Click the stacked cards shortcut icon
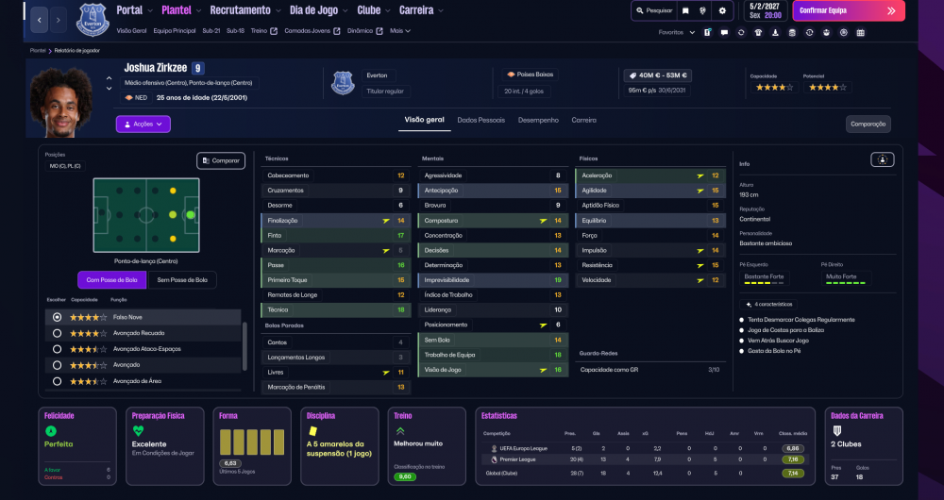Image resolution: width=944 pixels, height=500 pixels. [792, 32]
